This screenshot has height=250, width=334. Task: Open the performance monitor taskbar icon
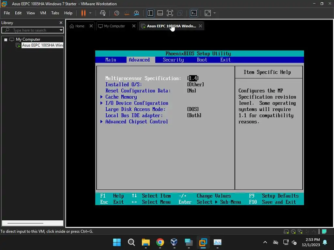point(218,242)
